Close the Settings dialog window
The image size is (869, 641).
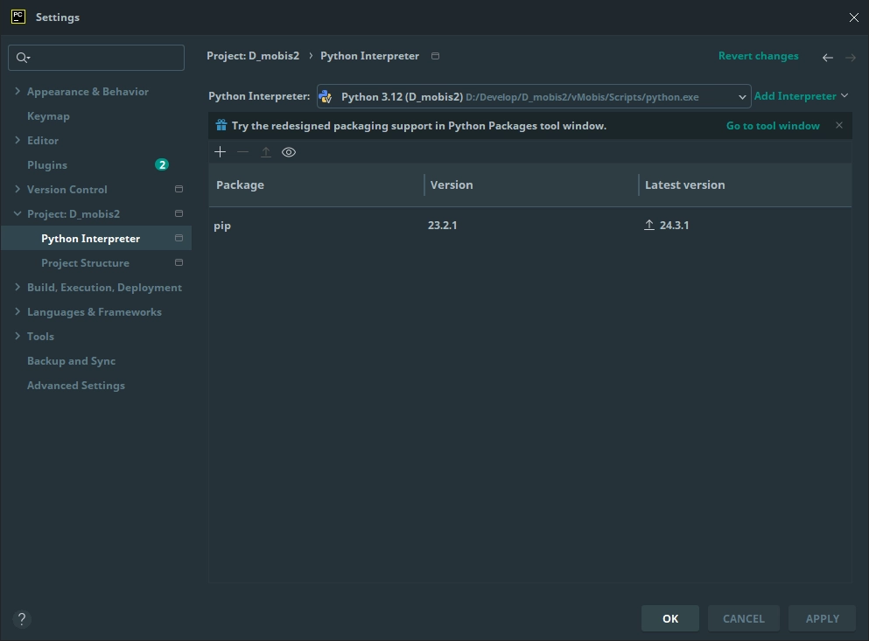tap(853, 17)
